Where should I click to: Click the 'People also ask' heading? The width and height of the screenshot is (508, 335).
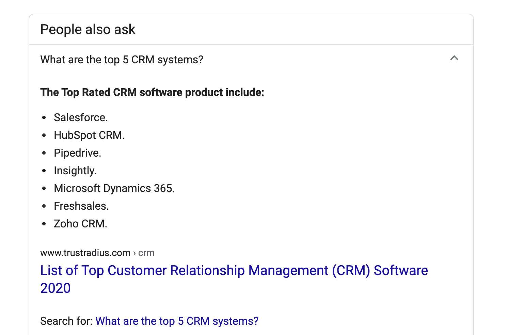pos(88,30)
